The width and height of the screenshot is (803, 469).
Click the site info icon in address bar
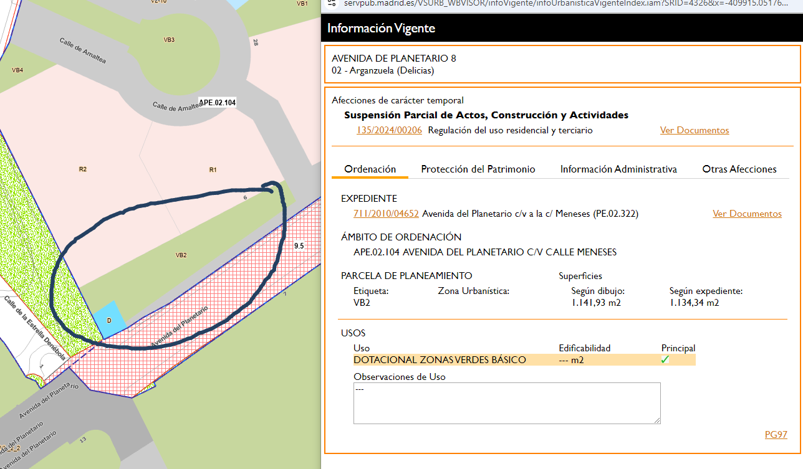331,4
